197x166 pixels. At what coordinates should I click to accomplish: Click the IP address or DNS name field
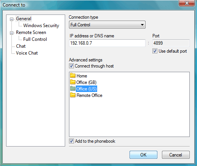[x=107, y=43]
